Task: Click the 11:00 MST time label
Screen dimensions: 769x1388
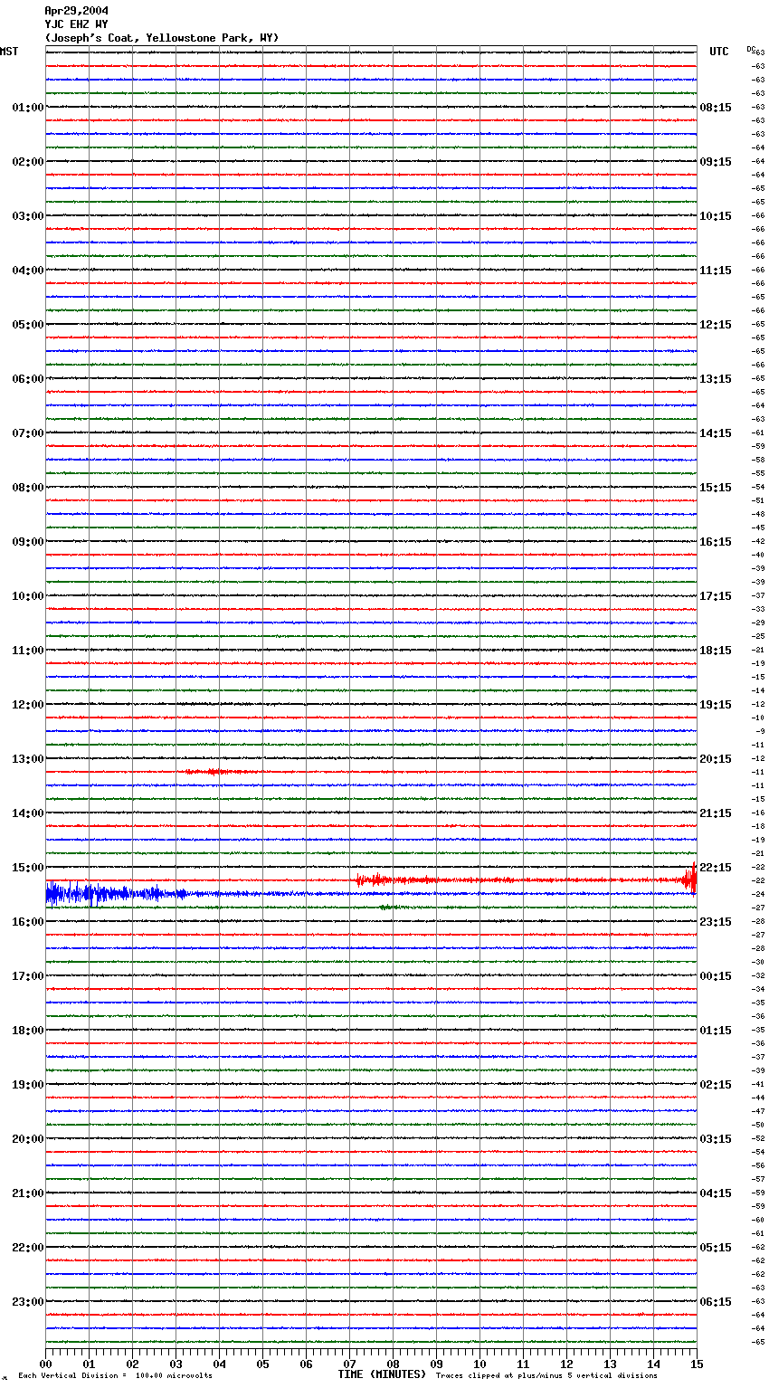Action: (28, 651)
